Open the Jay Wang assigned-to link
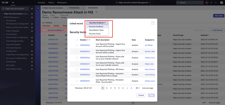 149,45
